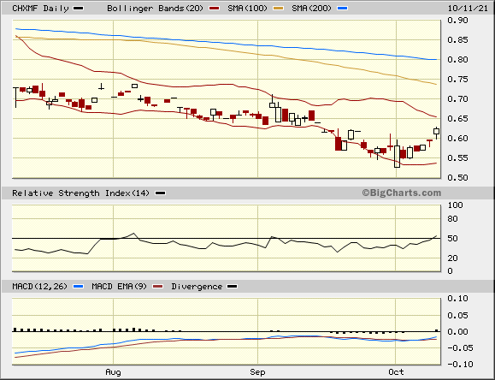Click the dark red Bollinger Bands legend swatch
Viewport: 495px width, 380px height.
pyautogui.click(x=215, y=9)
